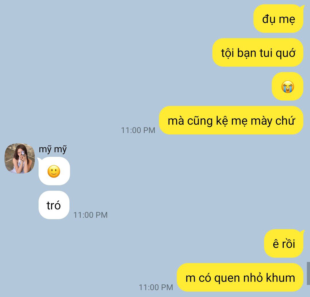Image resolution: width=310 pixels, height=297 pixels.
Task: Tap the "m có quen nhỏ khum" message
Action: pyautogui.click(x=240, y=277)
